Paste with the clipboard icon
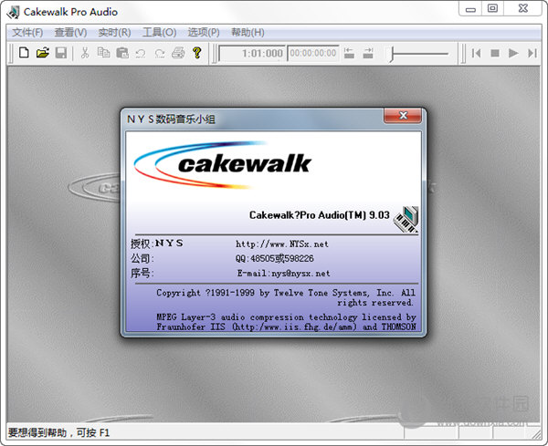This screenshot has width=548, height=446. click(x=122, y=53)
